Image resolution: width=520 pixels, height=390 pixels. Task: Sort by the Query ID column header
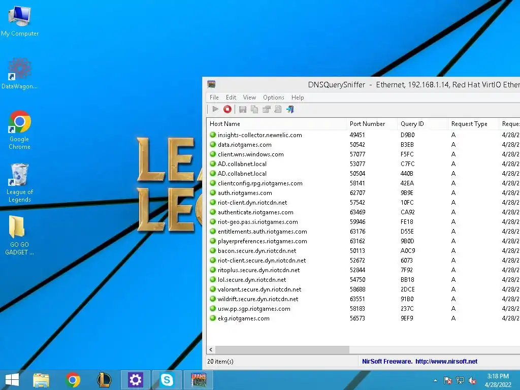[422, 124]
